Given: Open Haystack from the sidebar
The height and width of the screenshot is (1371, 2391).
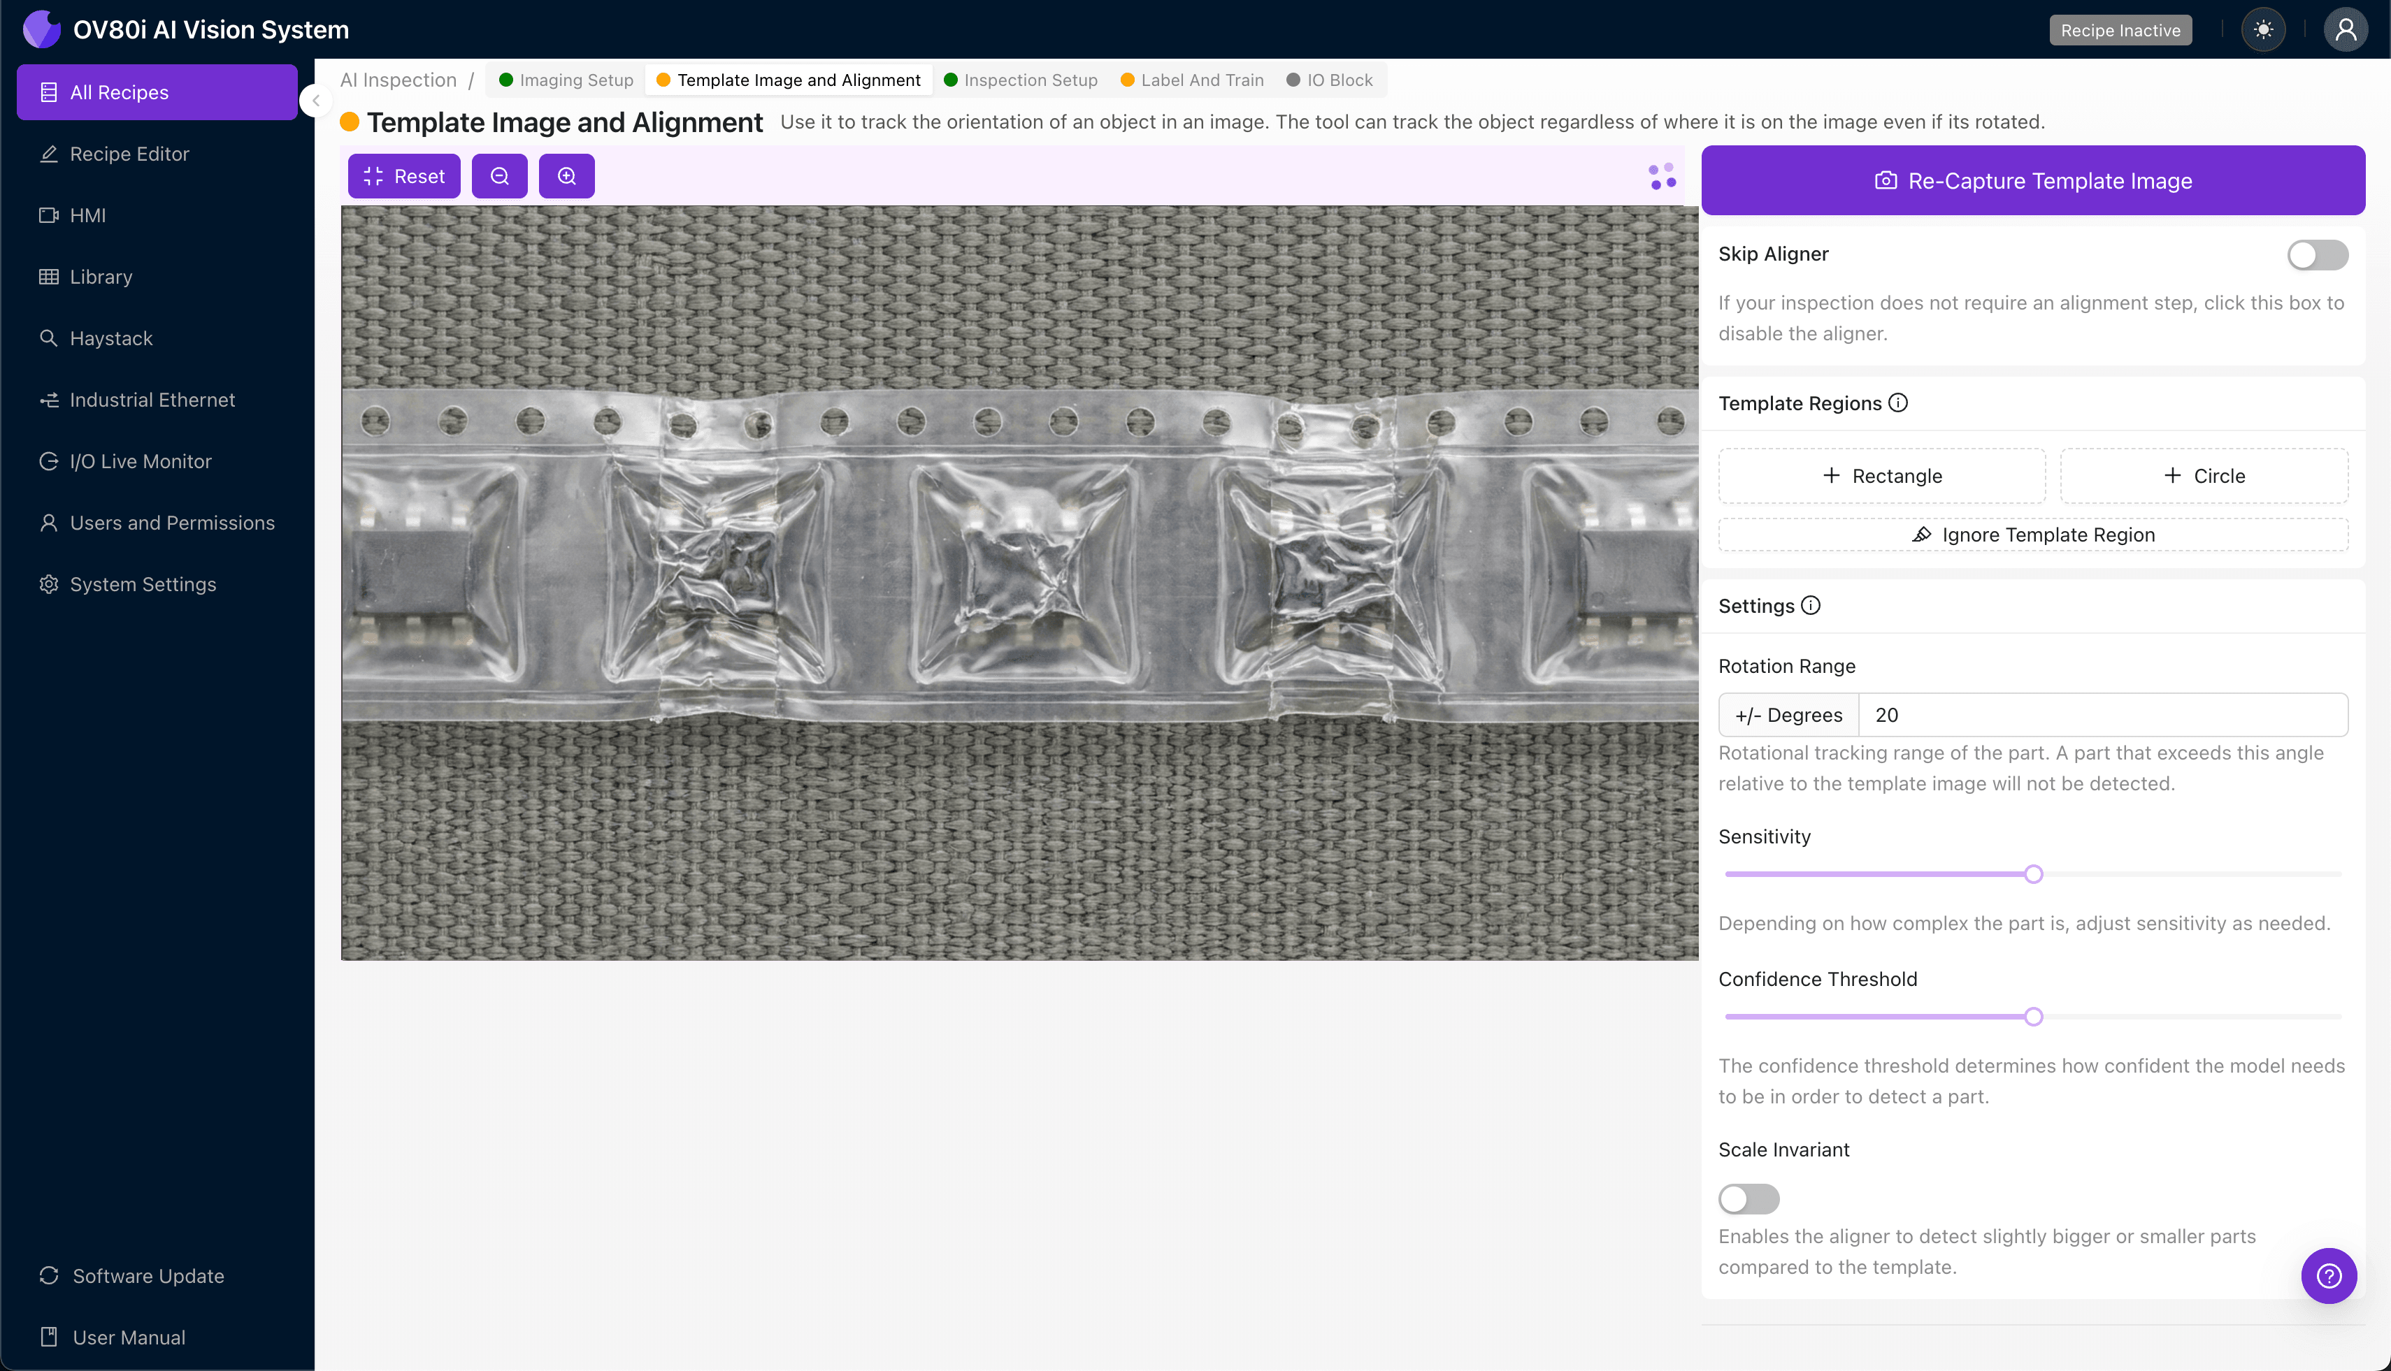Looking at the screenshot, I should point(110,338).
